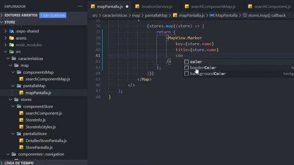
Task: Click the property icon next to backgroundColor suggestion
Action: click(187, 74)
